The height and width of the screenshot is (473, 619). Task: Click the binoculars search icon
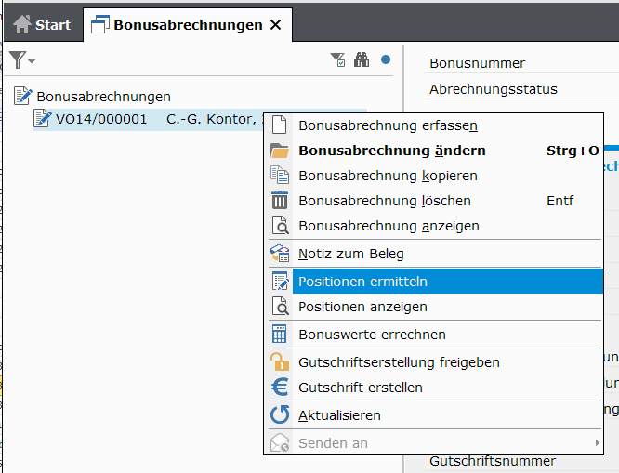[x=362, y=60]
